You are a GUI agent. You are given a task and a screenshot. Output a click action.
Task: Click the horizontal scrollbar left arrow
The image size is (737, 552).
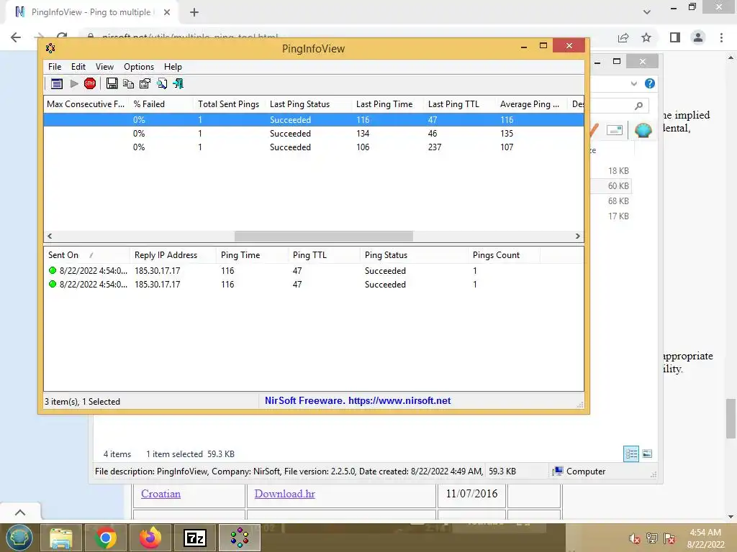50,236
